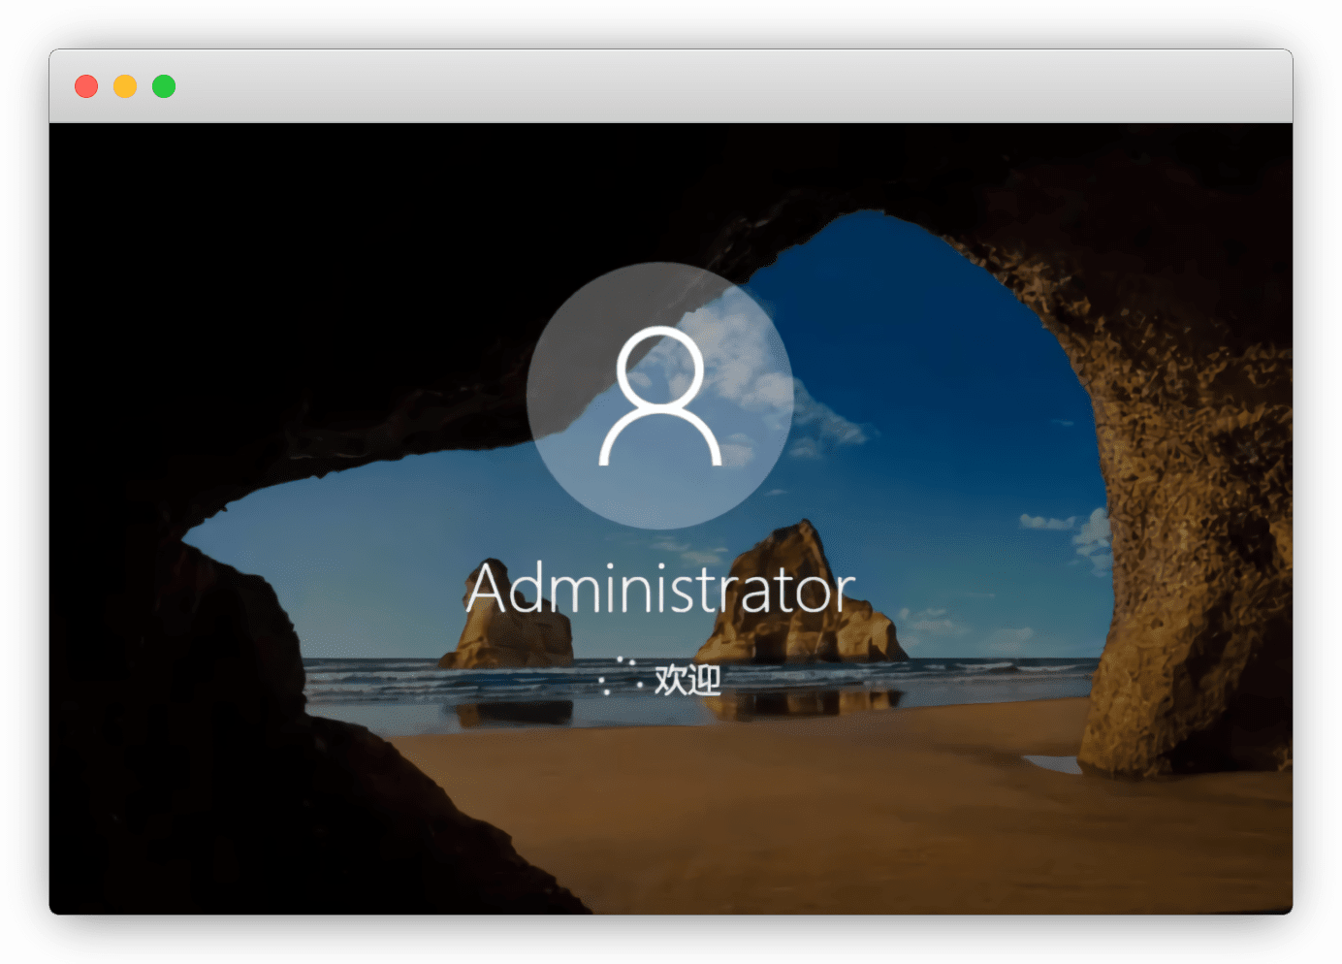Image resolution: width=1342 pixels, height=964 pixels.
Task: Click the loading spinner dots
Action: (x=621, y=677)
